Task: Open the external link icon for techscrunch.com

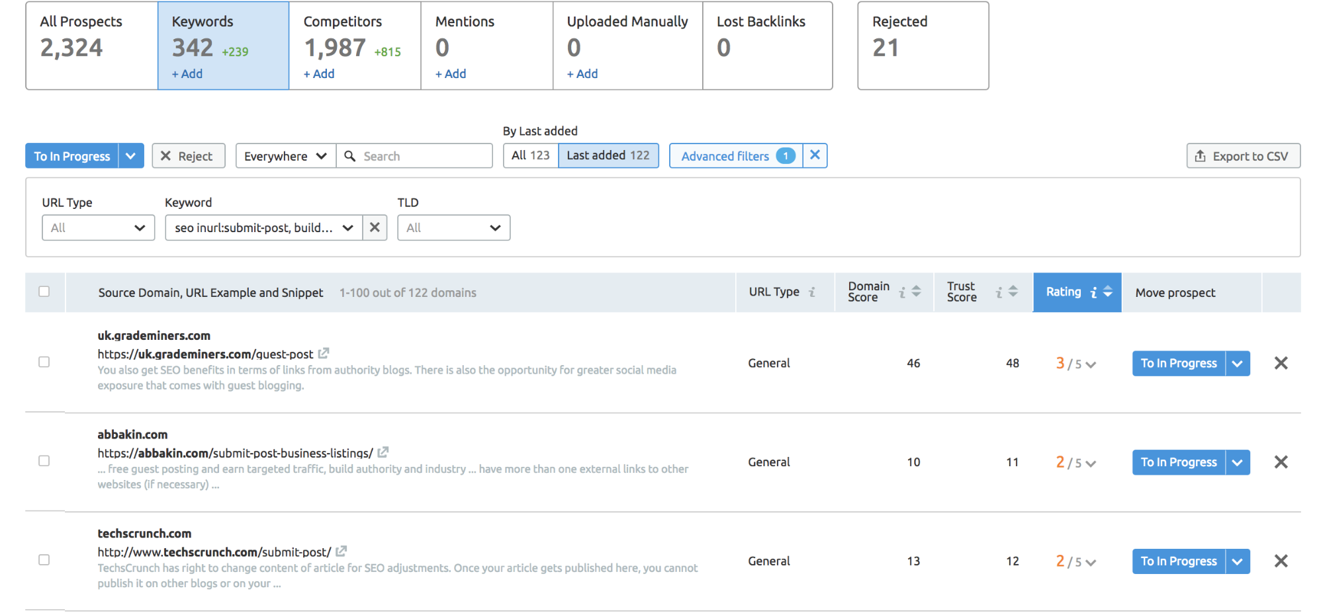Action: tap(342, 551)
